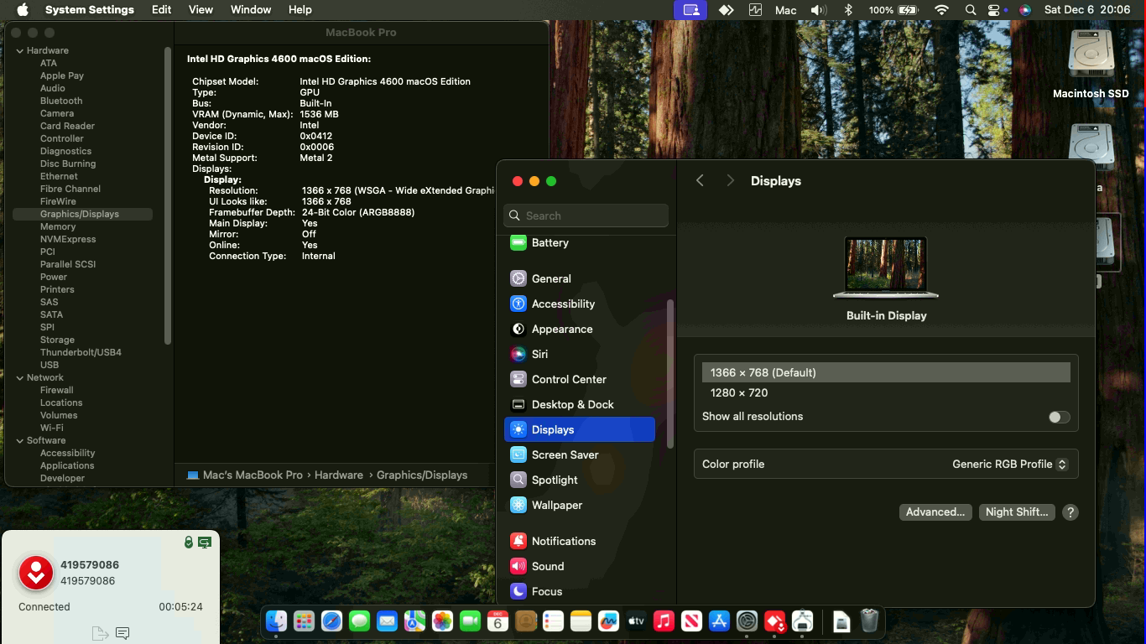1146x644 pixels.
Task: Select Wallpaper in settings sidebar
Action: pyautogui.click(x=556, y=505)
